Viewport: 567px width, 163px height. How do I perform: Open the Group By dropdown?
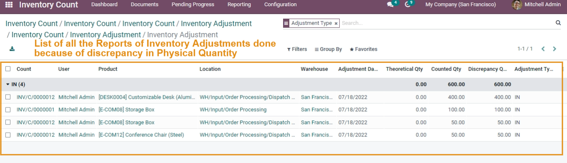point(328,49)
